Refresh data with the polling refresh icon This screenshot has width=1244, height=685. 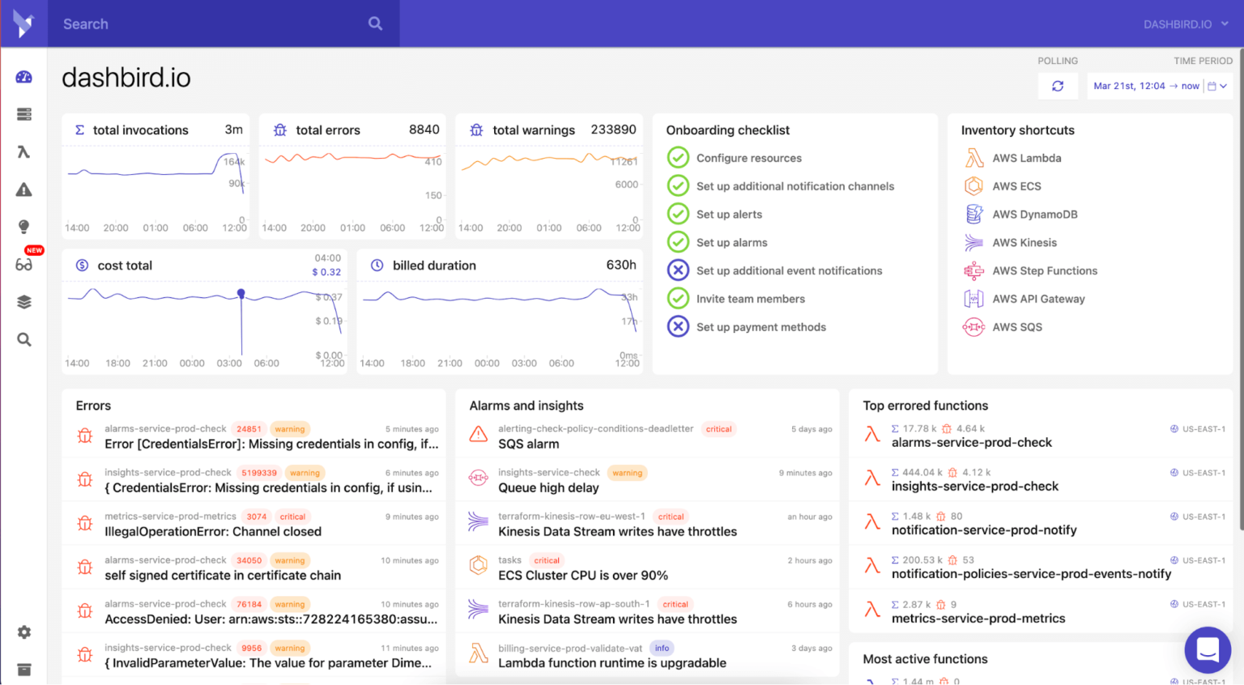coord(1058,85)
